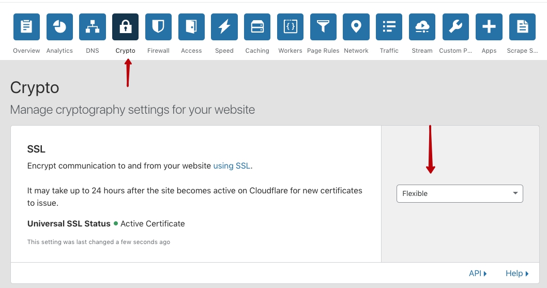Open the Overview clipboard icon
547x288 pixels.
pyautogui.click(x=26, y=27)
